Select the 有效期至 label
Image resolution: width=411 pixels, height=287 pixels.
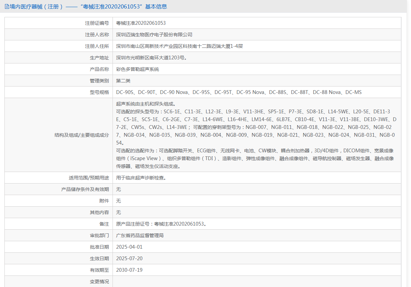99,270
